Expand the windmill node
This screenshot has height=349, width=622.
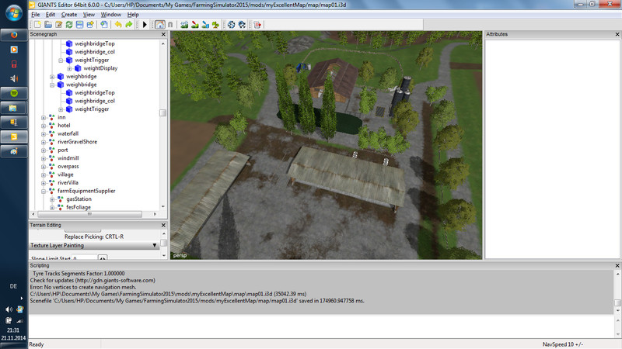[44, 158]
